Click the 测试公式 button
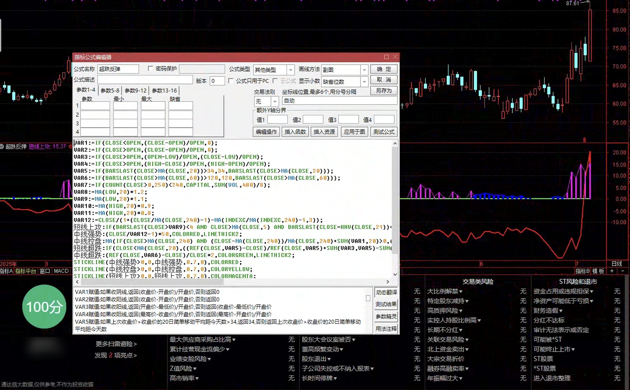The width and height of the screenshot is (630, 390). coord(384,132)
